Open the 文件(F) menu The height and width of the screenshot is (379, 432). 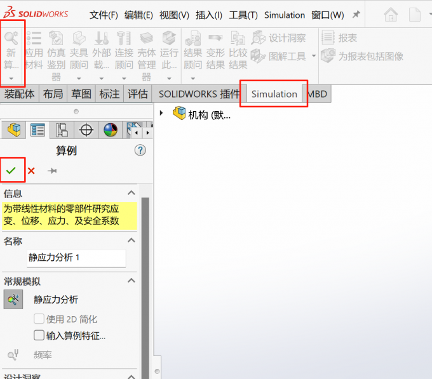click(x=104, y=15)
